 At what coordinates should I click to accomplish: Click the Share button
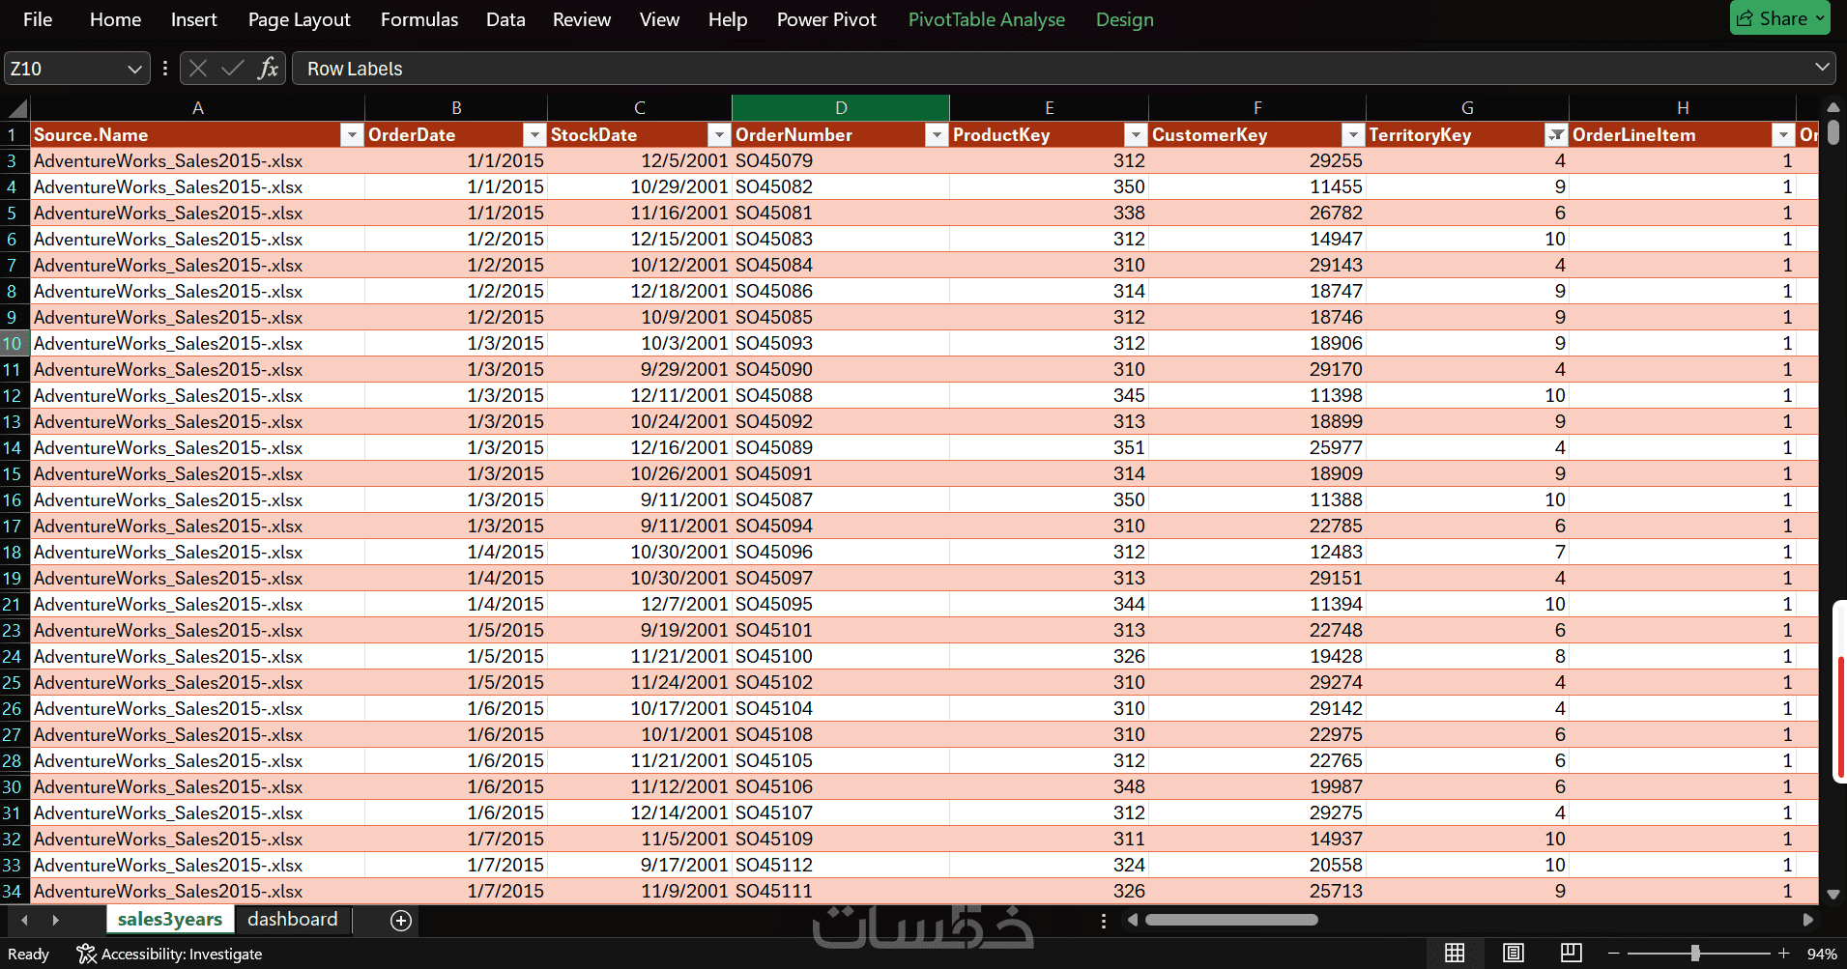[x=1779, y=18]
